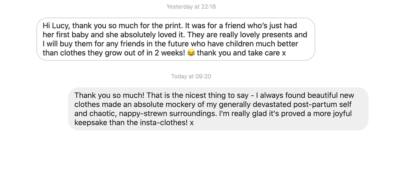The width and height of the screenshot is (408, 176).
Task: Click the word "joyful" in the reply
Action: click(341, 114)
